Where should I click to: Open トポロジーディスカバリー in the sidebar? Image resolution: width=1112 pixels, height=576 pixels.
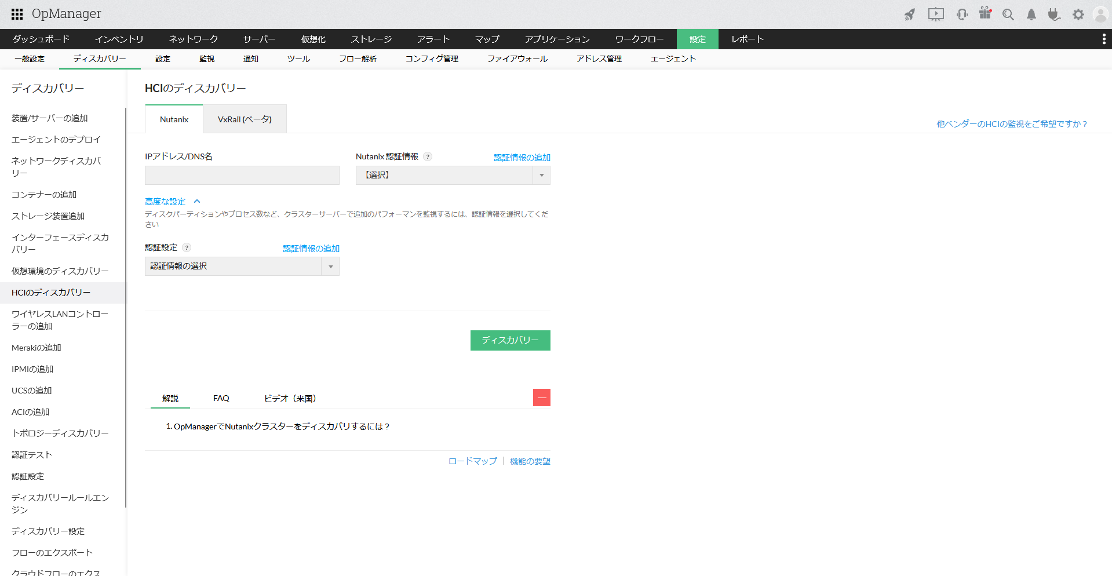(60, 433)
